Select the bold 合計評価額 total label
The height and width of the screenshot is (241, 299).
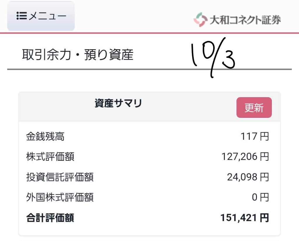(x=50, y=218)
